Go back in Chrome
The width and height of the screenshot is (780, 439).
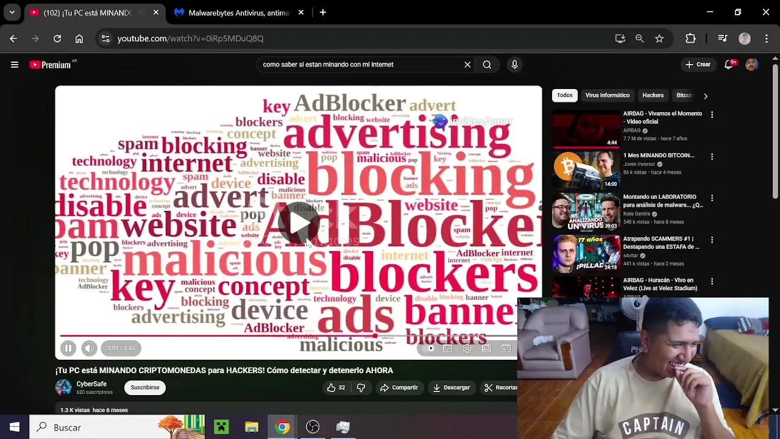(x=13, y=38)
